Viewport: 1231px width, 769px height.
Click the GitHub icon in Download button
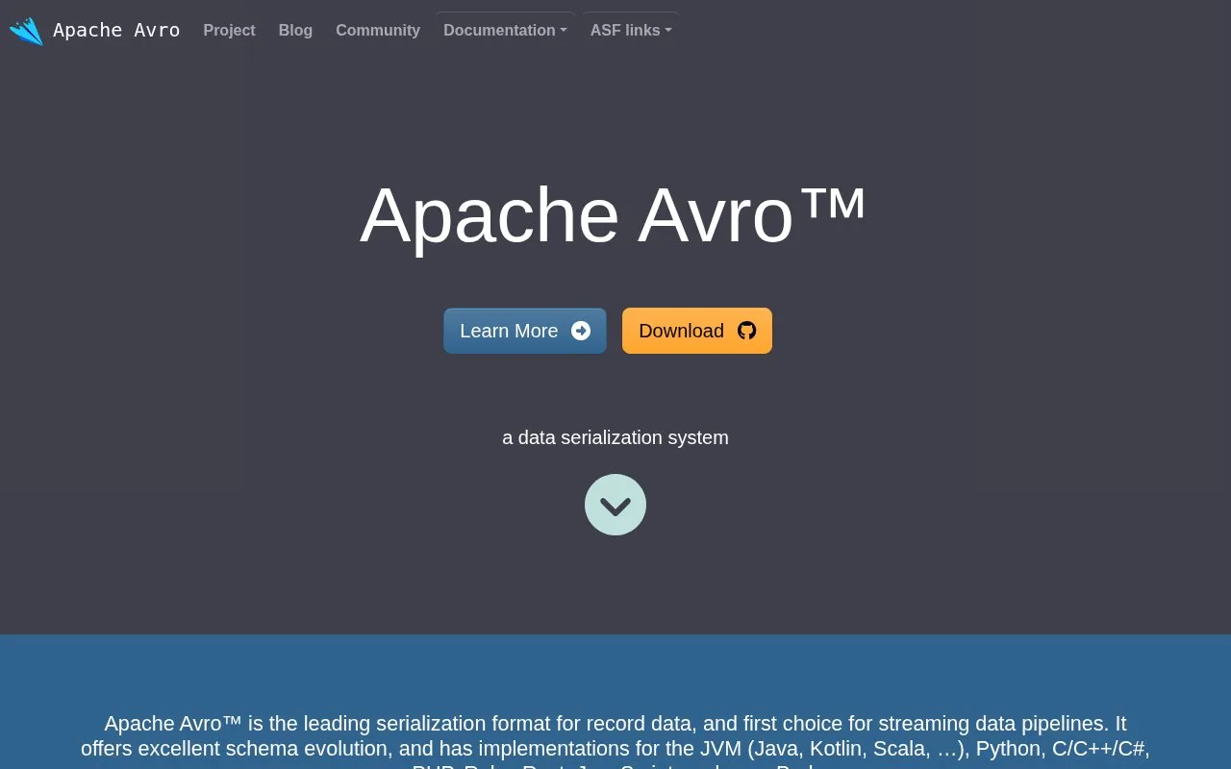click(747, 331)
